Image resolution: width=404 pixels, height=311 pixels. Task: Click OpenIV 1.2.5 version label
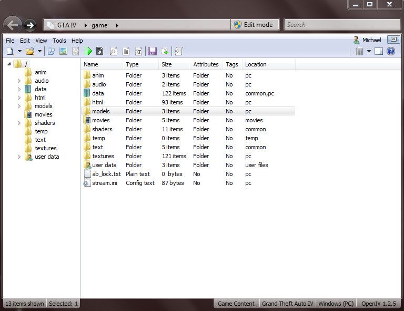(379, 304)
